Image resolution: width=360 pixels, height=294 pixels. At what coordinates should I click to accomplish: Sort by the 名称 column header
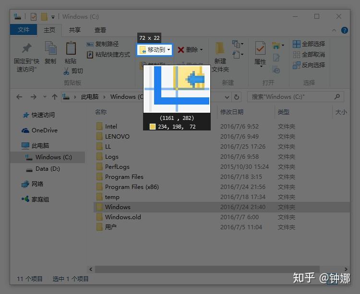pos(101,112)
